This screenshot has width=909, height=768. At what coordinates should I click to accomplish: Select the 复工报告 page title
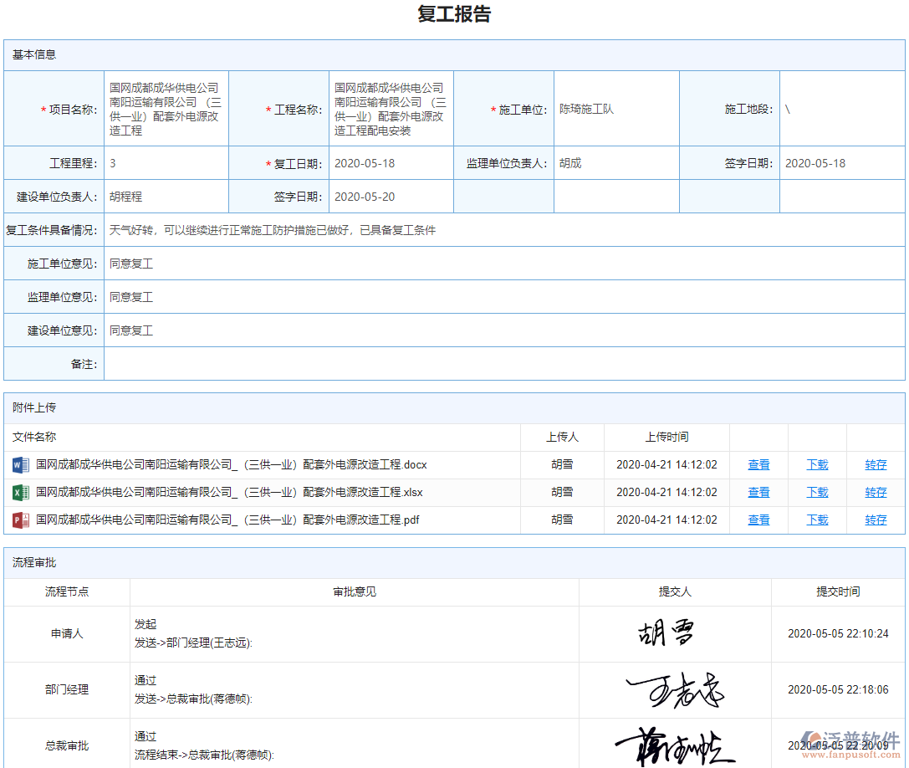454,14
